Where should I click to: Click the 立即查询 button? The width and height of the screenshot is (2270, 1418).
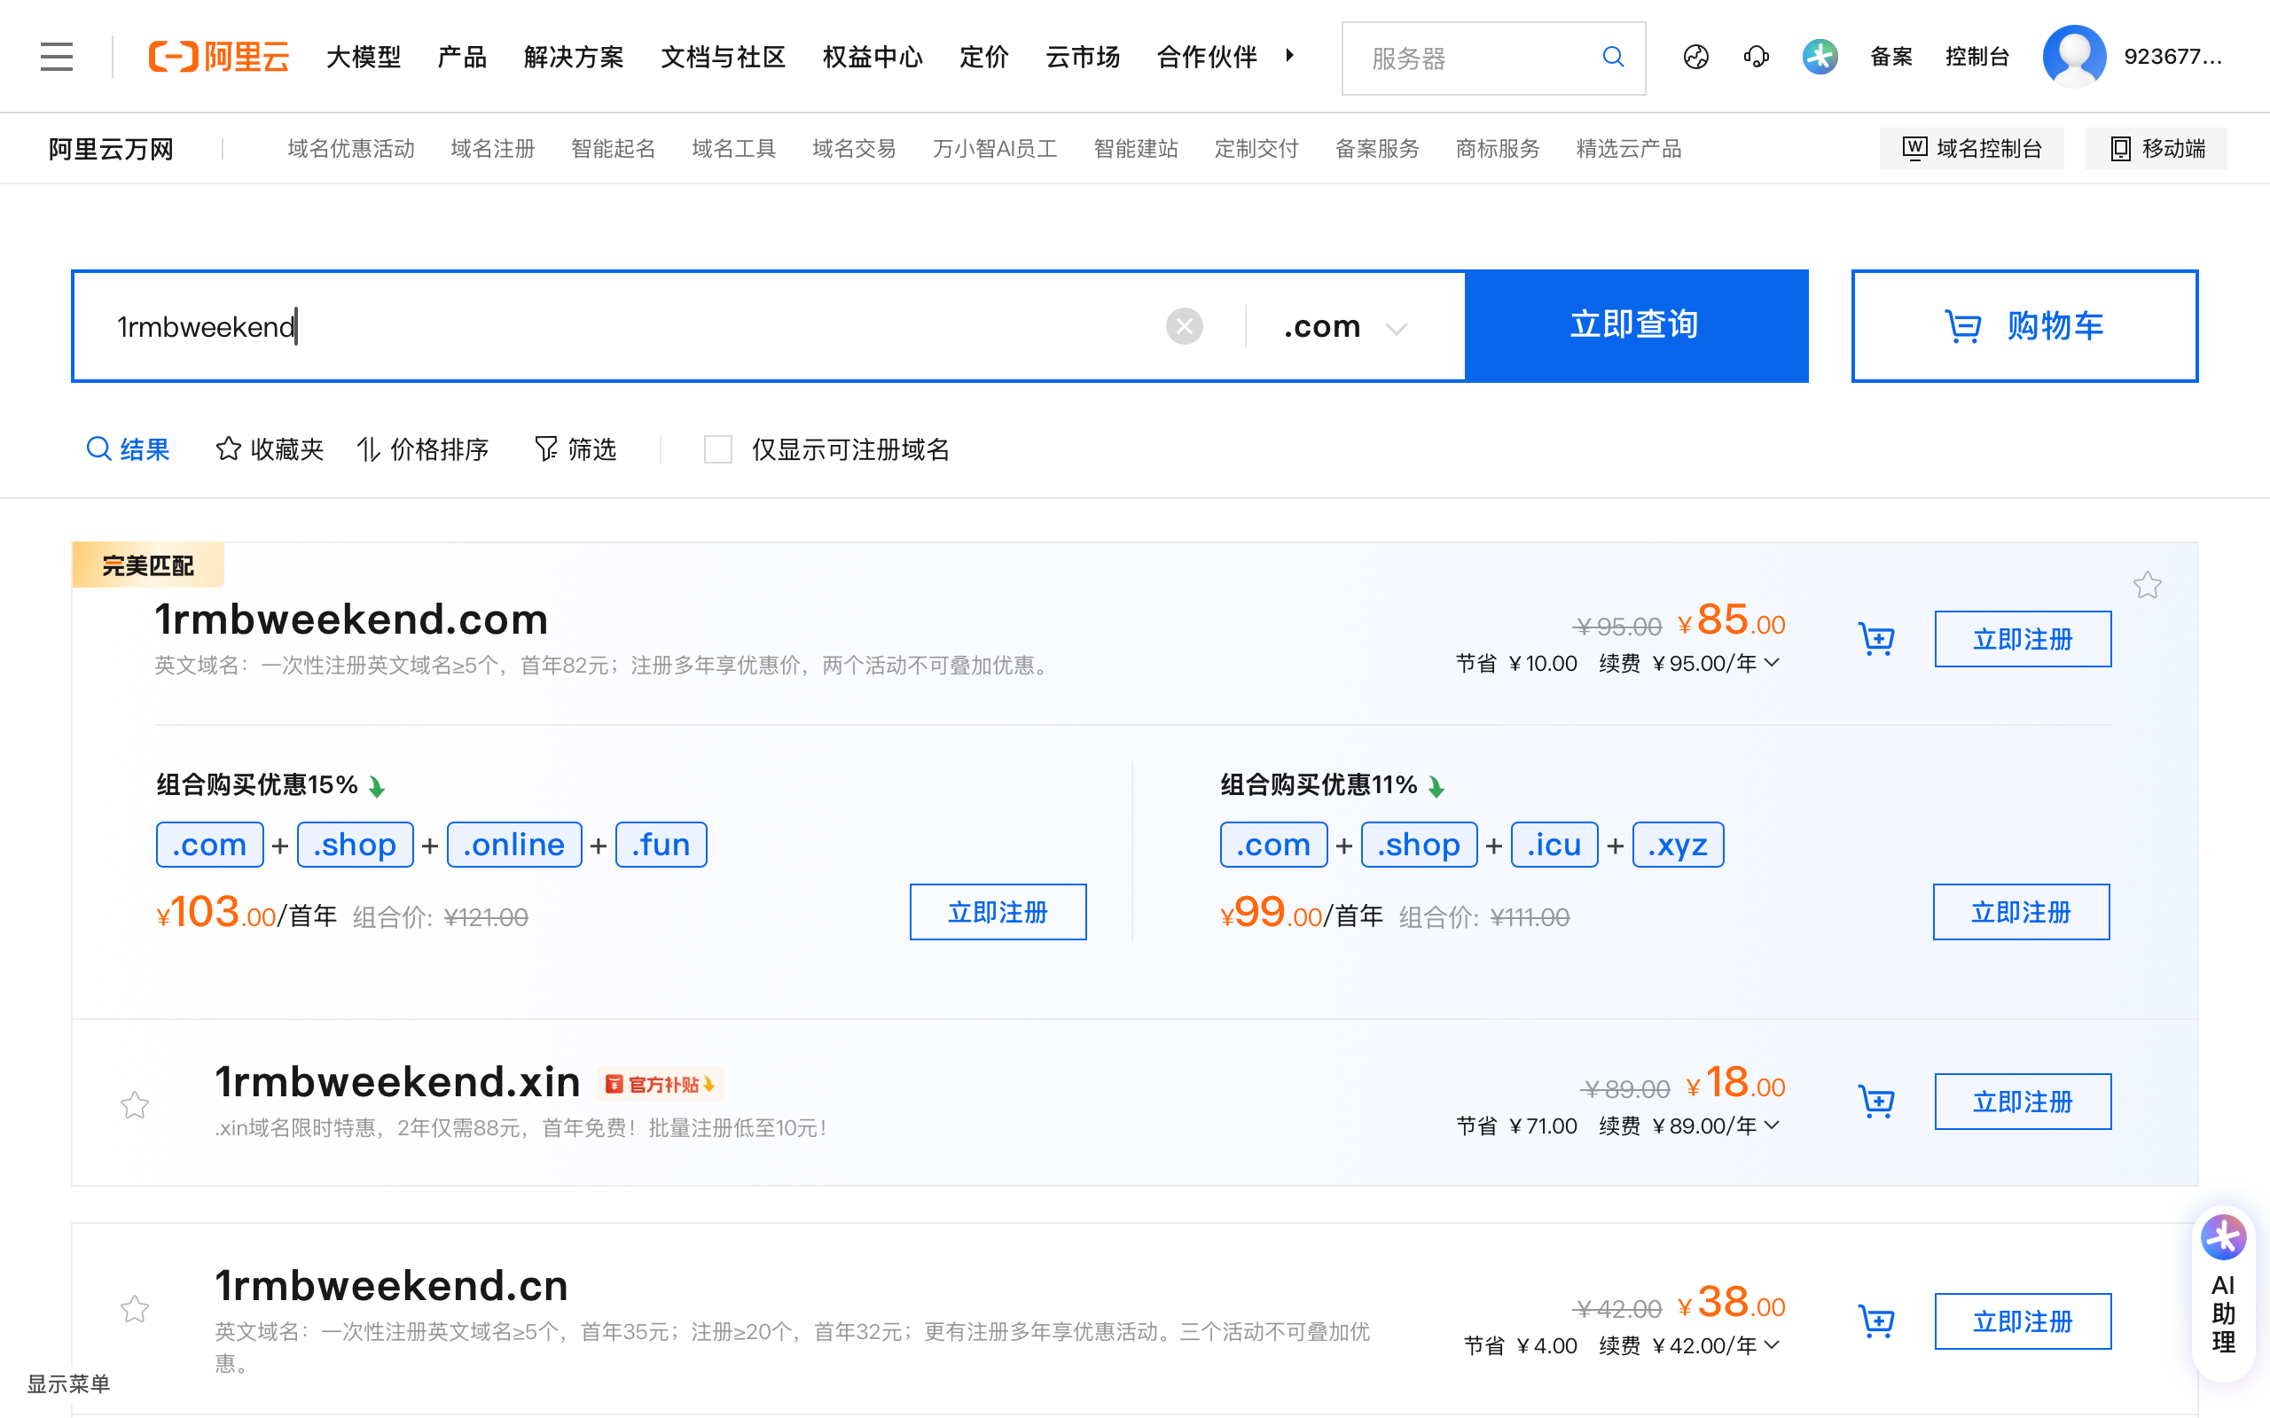(1635, 325)
